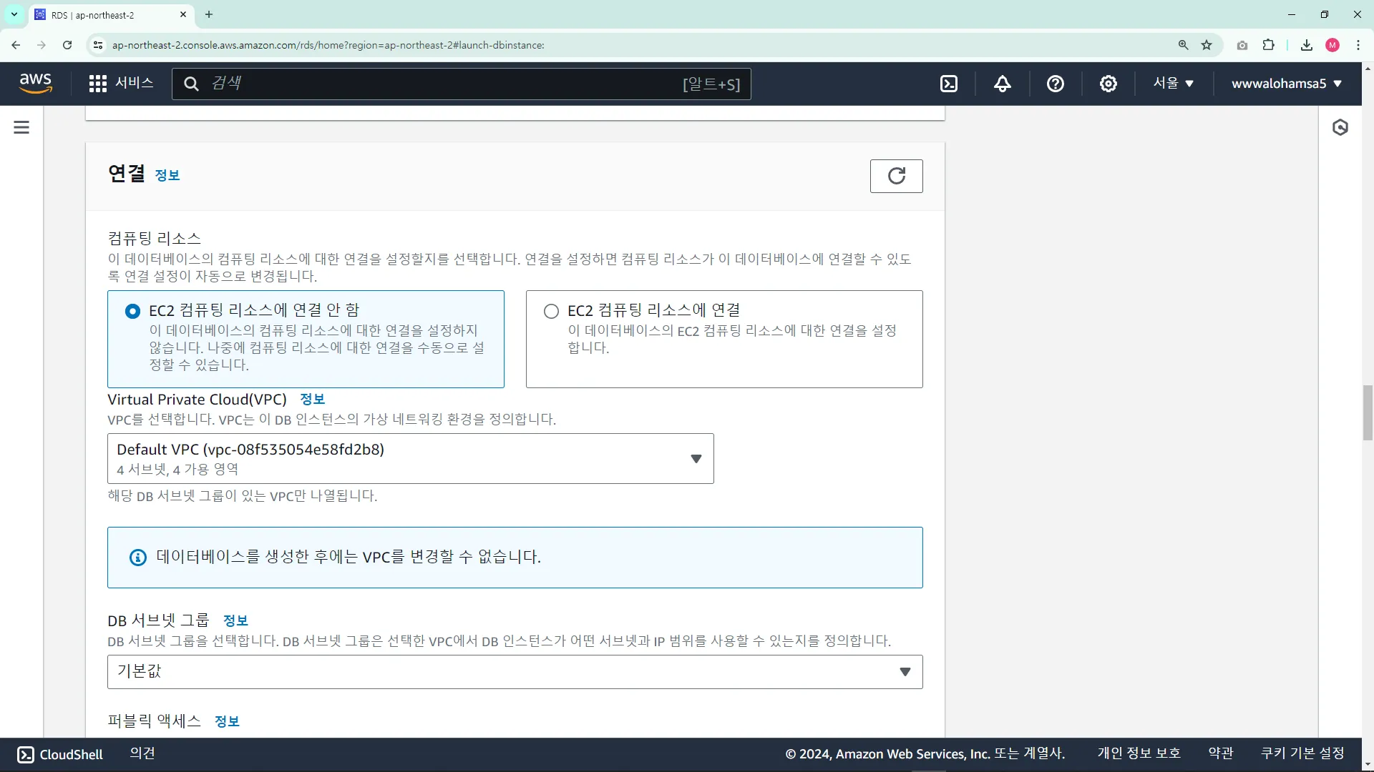This screenshot has height=772, width=1374.
Task: Select 'EC2 컴퓨팅 리소스에 연결' radio option
Action: tap(551, 311)
